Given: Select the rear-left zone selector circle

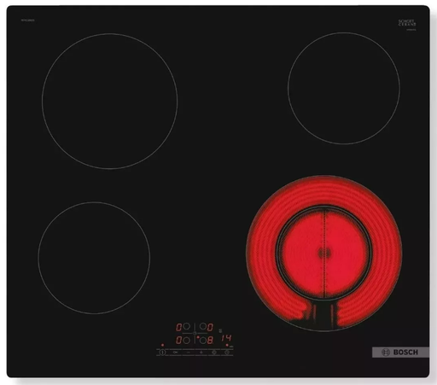Looking at the screenshot, I should [186, 326].
